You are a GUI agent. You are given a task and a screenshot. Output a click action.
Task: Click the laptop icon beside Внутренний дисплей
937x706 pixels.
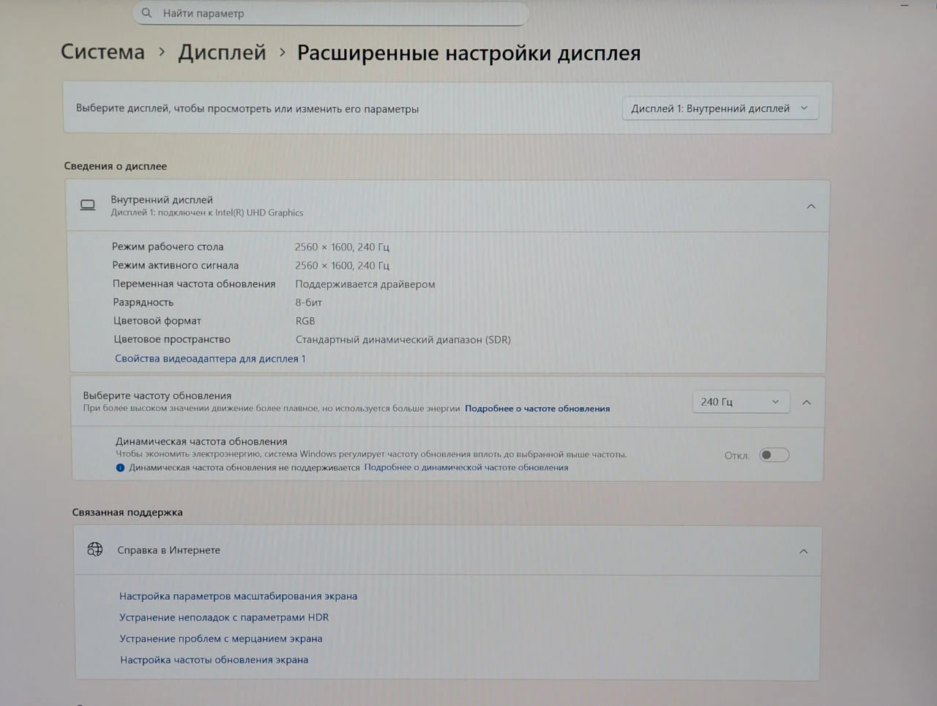88,206
